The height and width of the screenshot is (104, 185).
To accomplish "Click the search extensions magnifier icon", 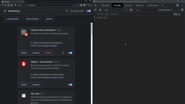I will [x=67, y=11].
